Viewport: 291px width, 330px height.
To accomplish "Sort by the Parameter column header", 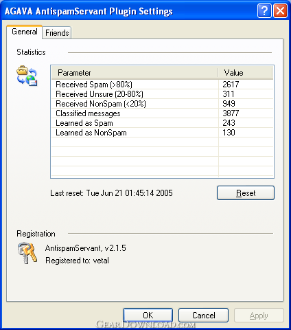I will tap(135, 73).
